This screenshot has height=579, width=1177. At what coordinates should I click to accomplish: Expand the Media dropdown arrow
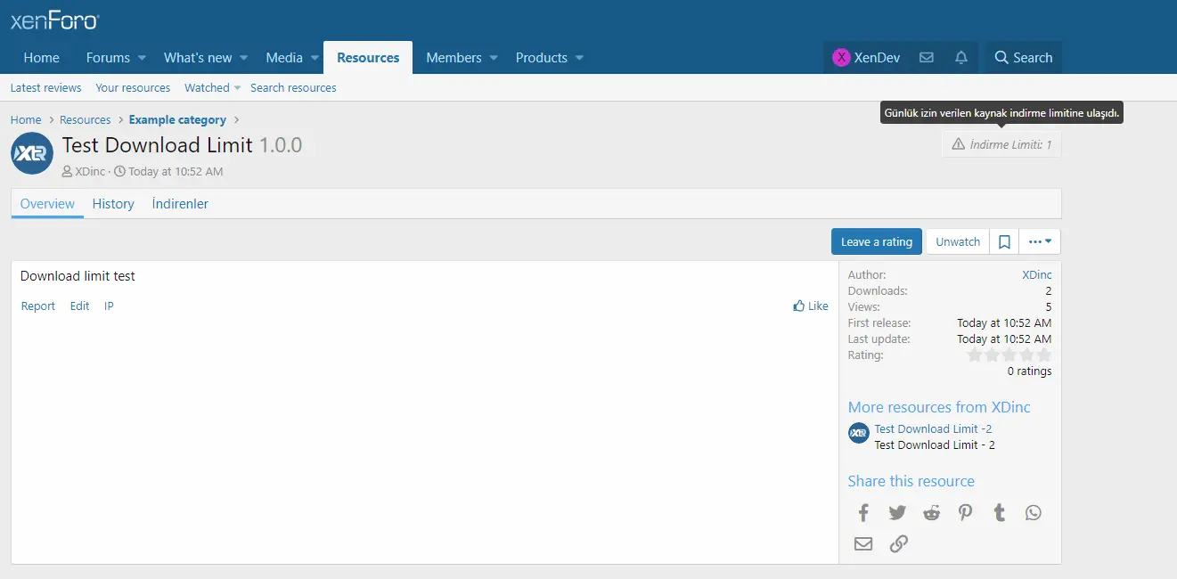(x=314, y=58)
